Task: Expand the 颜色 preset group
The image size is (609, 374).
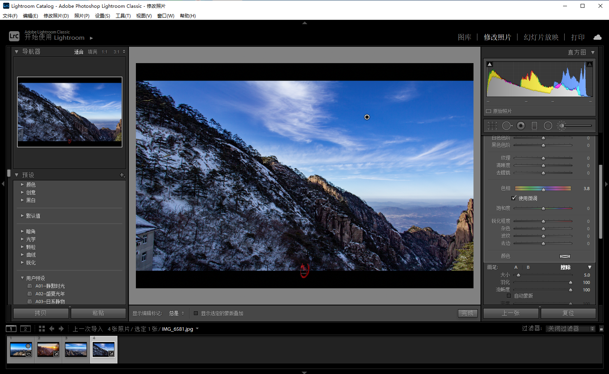Action: click(x=22, y=185)
